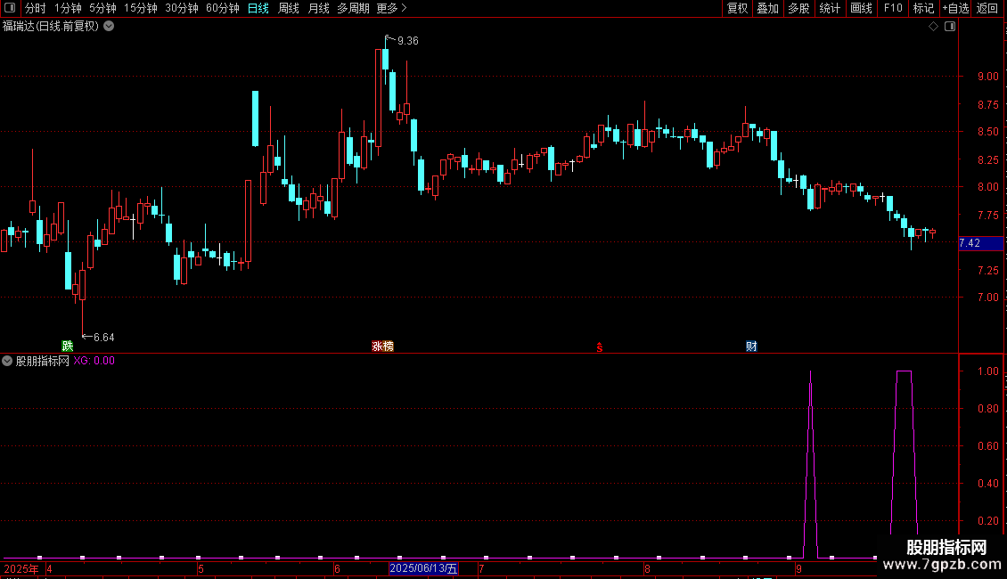Select the 日线 daily period
The image size is (1007, 579).
[x=258, y=8]
